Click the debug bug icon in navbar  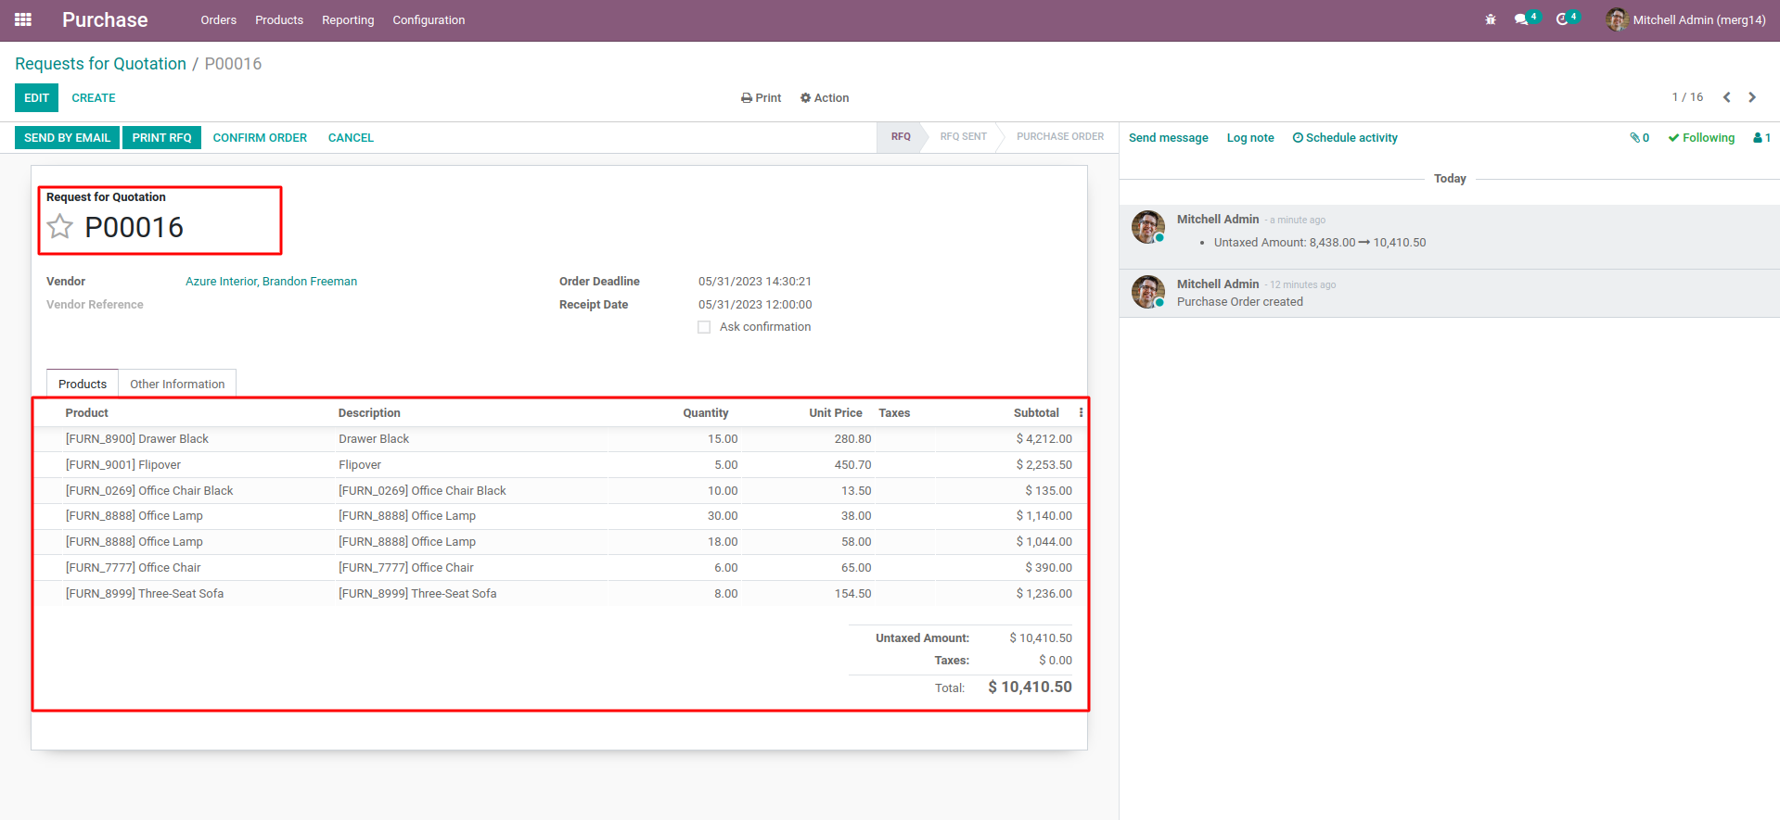click(x=1490, y=19)
